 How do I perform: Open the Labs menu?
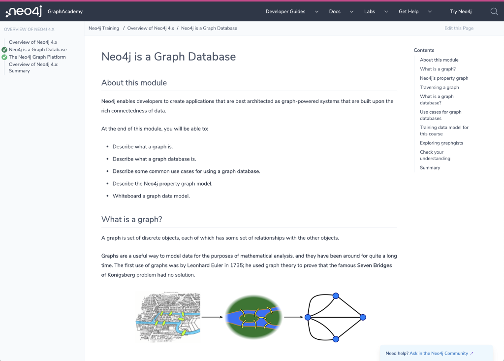[369, 12]
